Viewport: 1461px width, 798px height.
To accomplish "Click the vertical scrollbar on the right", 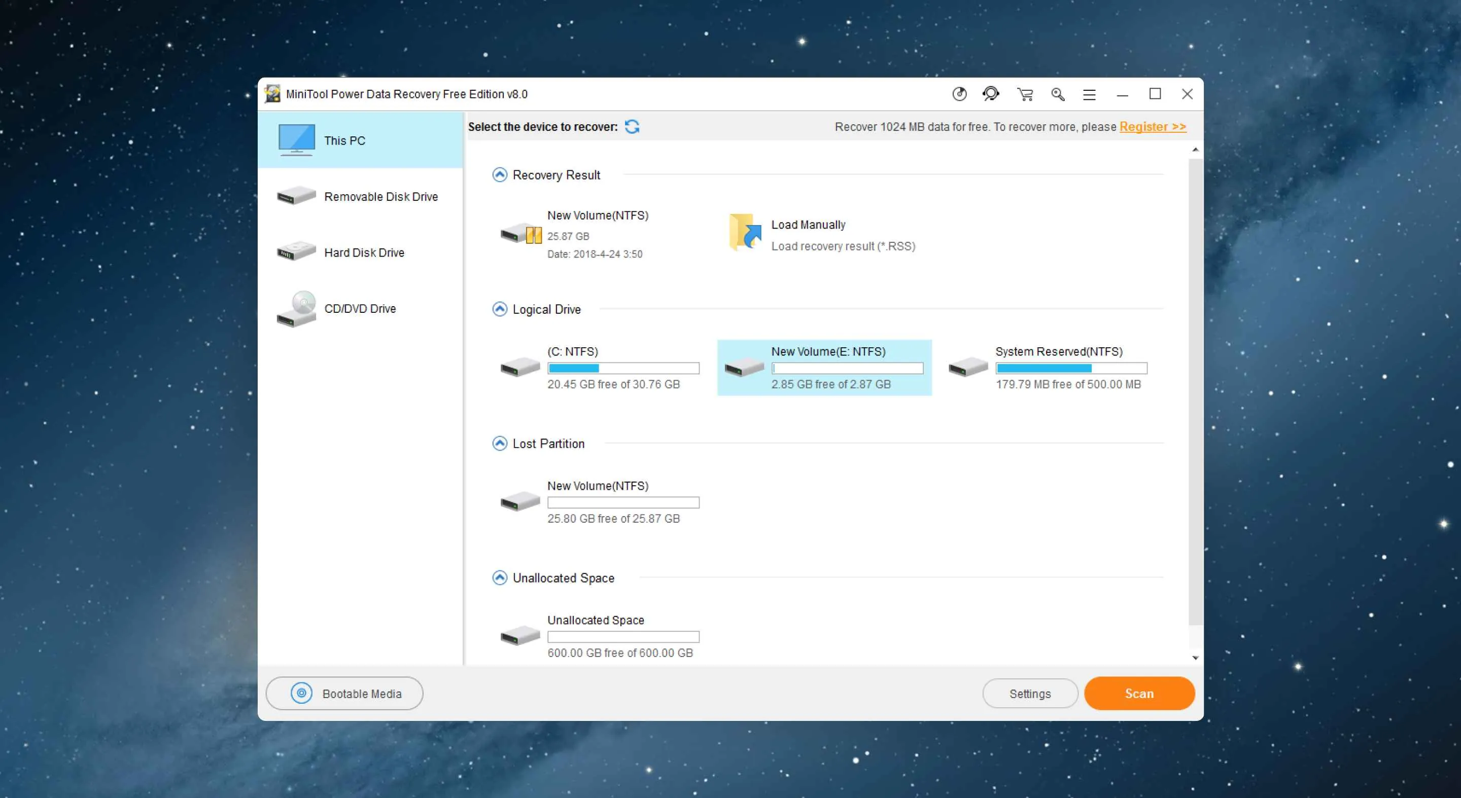I will (1196, 397).
